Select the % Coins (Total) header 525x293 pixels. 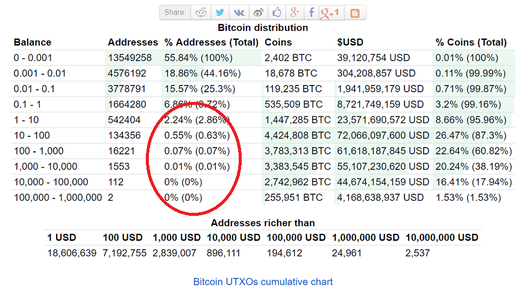coord(471,42)
